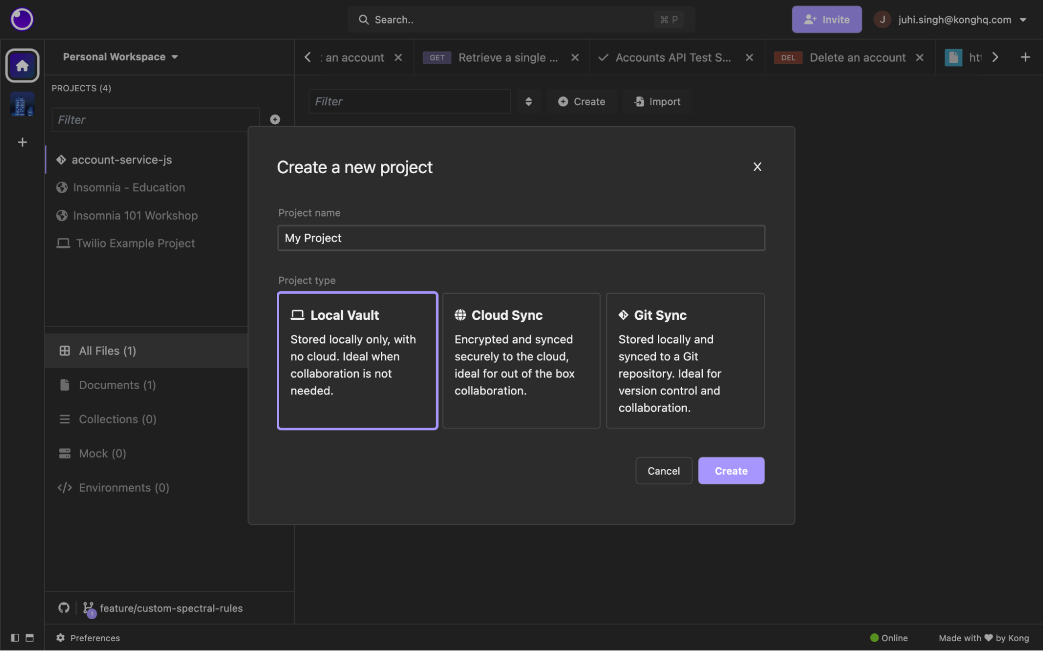This screenshot has height=651, width=1043.
Task: Click the Project name input field
Action: point(521,238)
